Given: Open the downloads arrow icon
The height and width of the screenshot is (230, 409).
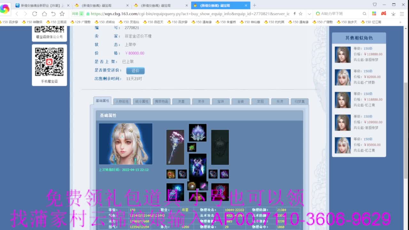Looking at the screenshot, I should (393, 14).
